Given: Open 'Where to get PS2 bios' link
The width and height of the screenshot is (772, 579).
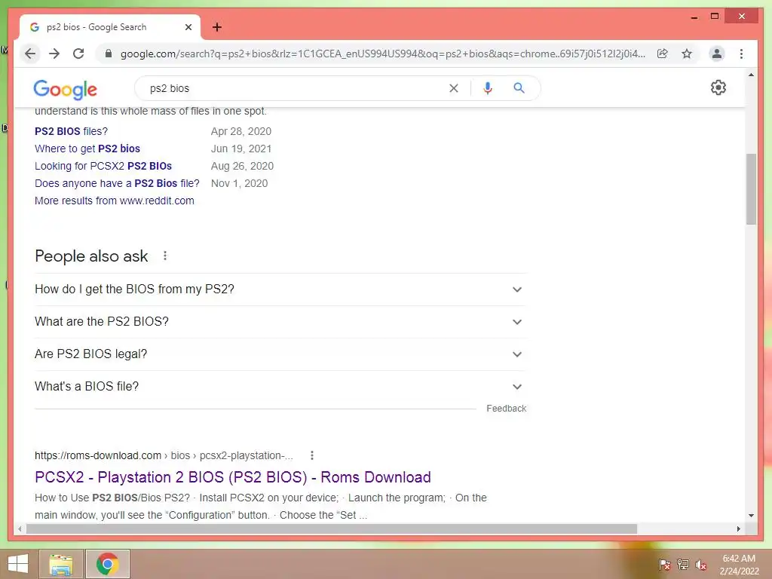Looking at the screenshot, I should tap(87, 149).
